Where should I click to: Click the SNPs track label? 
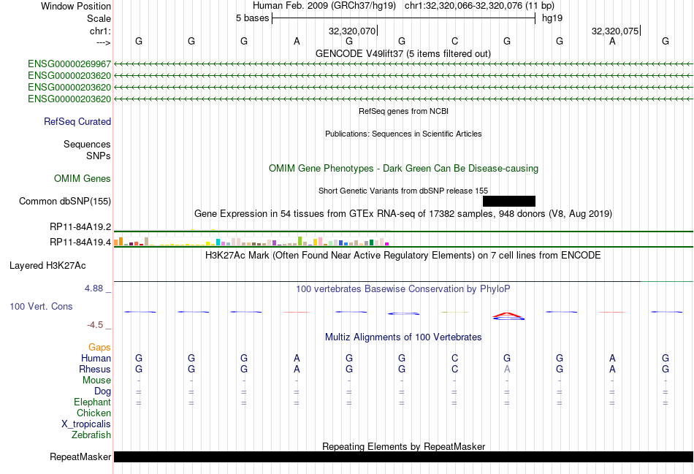click(x=99, y=156)
